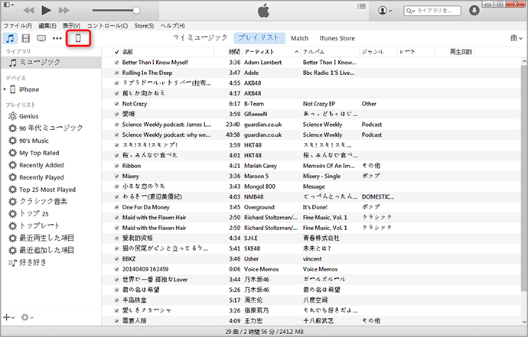The width and height of the screenshot is (528, 337).
Task: Open the 曲 view options dropdown
Action: tap(517, 38)
